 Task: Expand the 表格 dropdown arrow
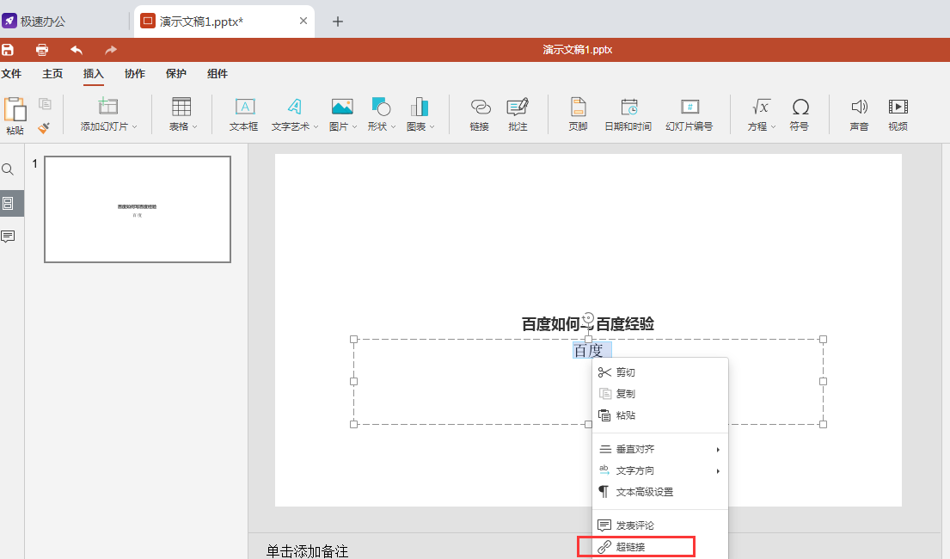(x=195, y=126)
